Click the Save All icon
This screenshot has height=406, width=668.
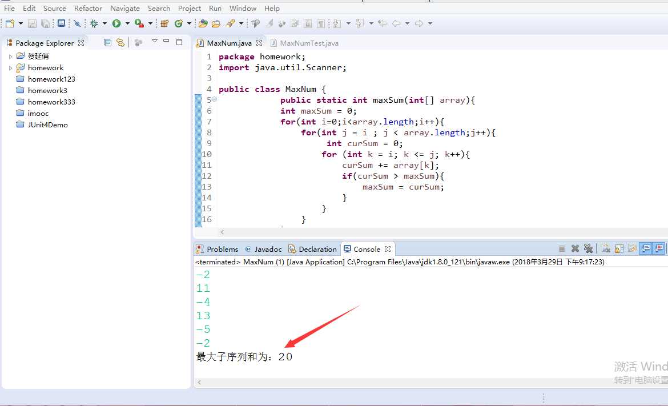click(x=45, y=23)
